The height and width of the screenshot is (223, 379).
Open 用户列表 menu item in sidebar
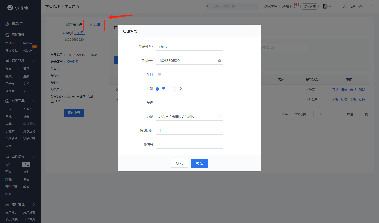tap(12, 212)
